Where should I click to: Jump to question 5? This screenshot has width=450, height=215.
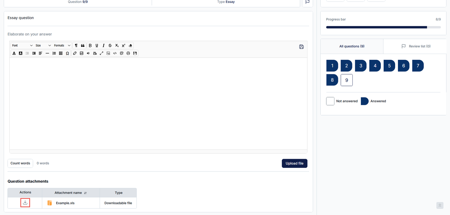[x=389, y=66]
